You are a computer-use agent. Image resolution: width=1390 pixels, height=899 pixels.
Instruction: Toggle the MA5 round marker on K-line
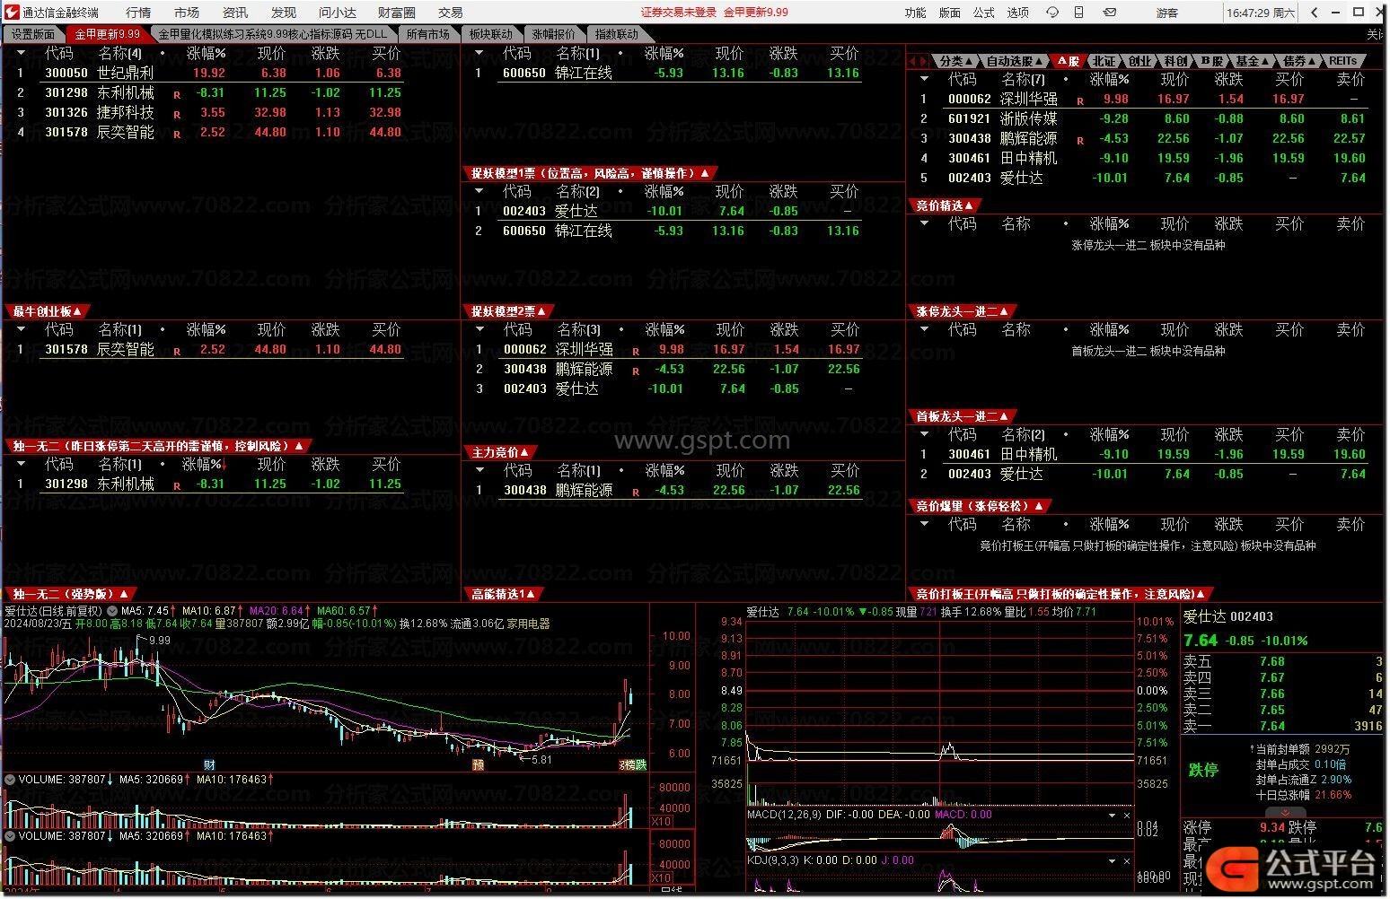[111, 610]
